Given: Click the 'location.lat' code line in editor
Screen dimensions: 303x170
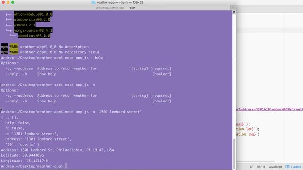Looking at the screenshot, I should coord(248,129).
